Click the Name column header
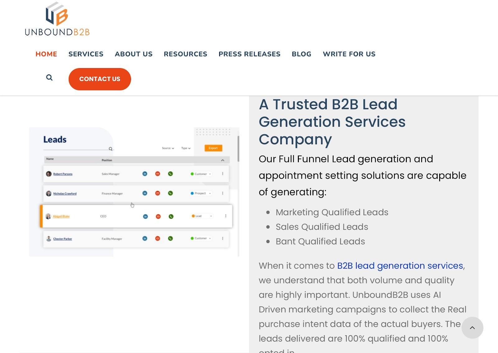Image resolution: width=498 pixels, height=353 pixels. (50, 159)
